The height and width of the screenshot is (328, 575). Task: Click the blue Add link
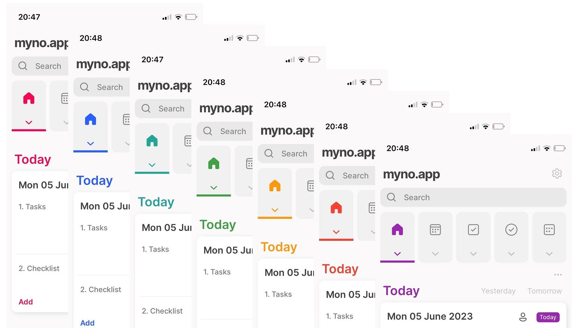[x=87, y=323]
